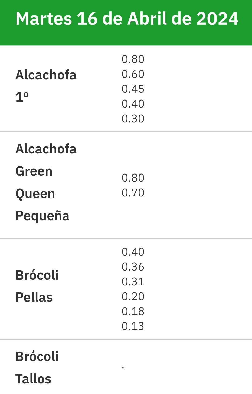Viewport: 252px width, 394px height.
Task: Tap the Brócoli Pellas product label
Action: point(37,286)
